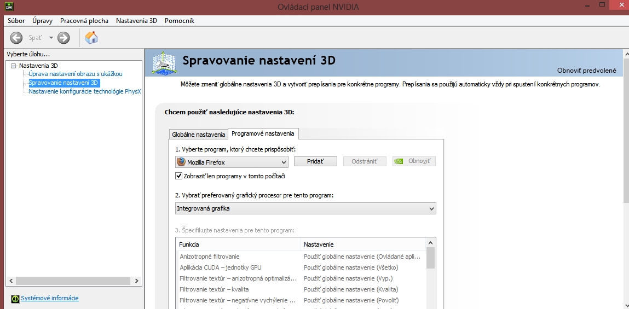Click the system information icon at bottom left
This screenshot has width=629, height=309.
pyautogui.click(x=15, y=299)
